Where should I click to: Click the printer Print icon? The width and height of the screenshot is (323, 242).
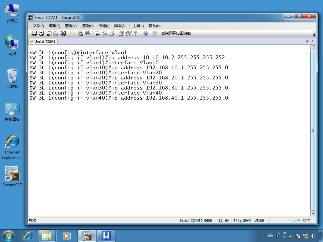112,33
